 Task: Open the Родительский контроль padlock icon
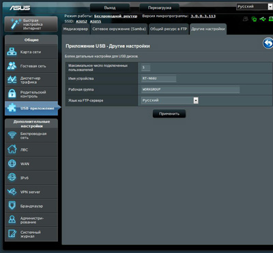click(x=12, y=94)
